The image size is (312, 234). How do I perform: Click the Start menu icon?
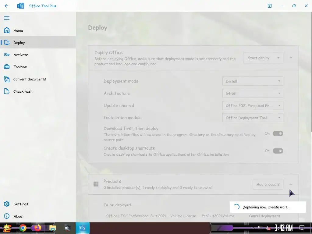(7, 228)
